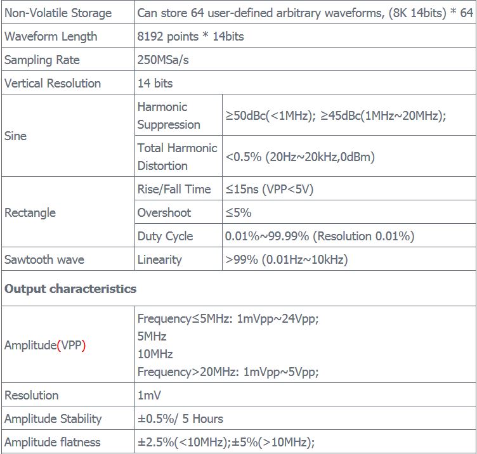Click the "Duty Cycle" label cell
Viewport: 477px width, 454px height.
165,236
